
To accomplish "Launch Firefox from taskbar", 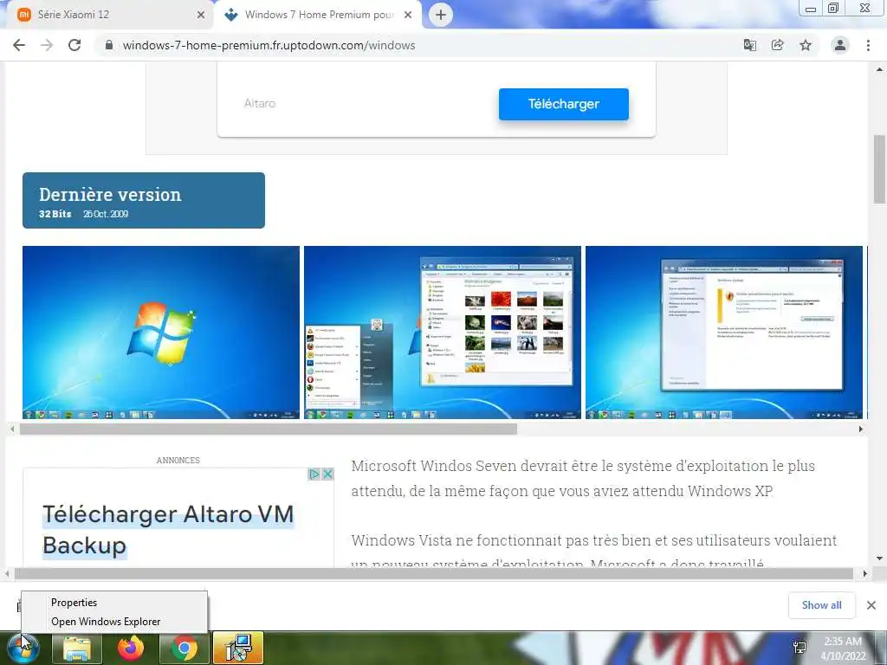I will pyautogui.click(x=131, y=648).
